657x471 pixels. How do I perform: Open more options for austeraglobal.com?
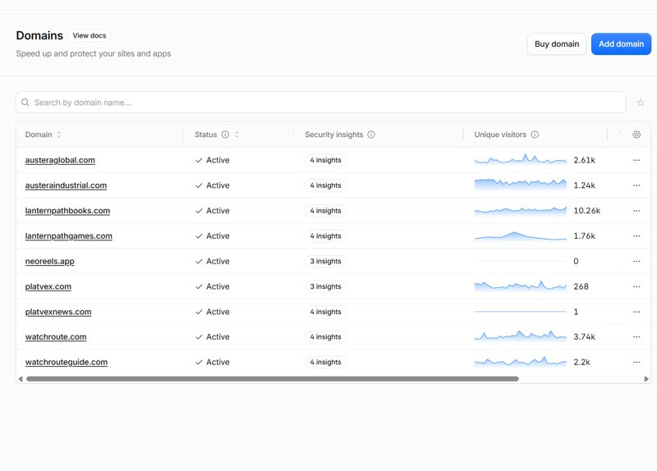636,160
